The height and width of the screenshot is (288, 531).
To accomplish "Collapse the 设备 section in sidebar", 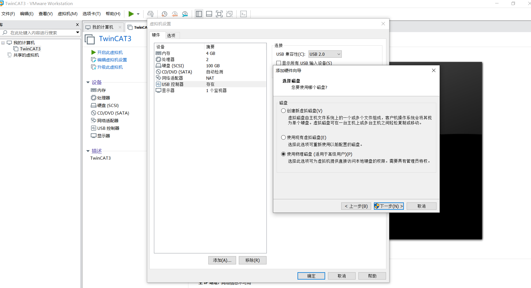I will tap(88, 82).
